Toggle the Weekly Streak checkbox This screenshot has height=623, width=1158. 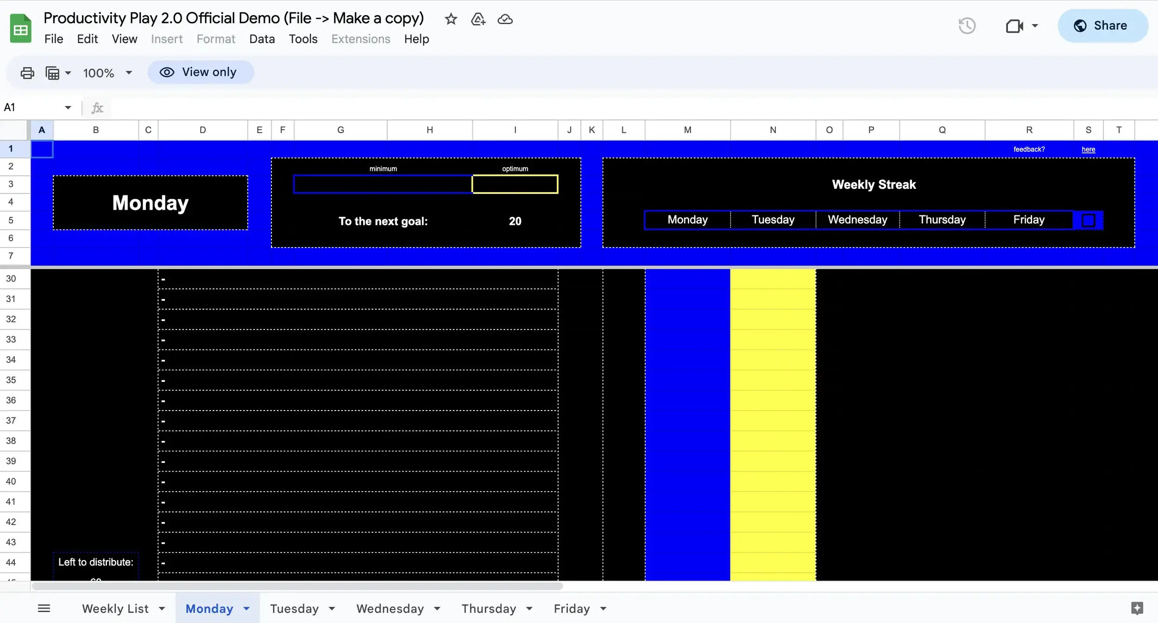pyautogui.click(x=1089, y=220)
